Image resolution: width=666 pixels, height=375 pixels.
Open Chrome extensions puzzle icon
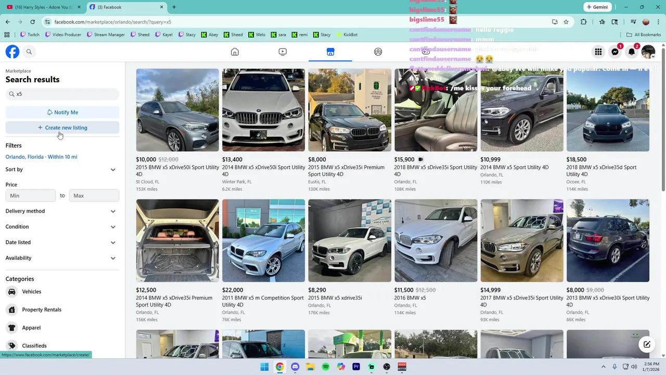[583, 22]
